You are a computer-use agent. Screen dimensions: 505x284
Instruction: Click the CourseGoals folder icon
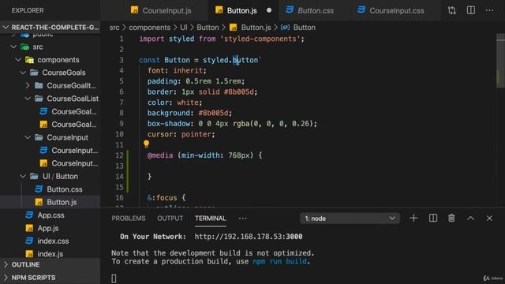34,73
